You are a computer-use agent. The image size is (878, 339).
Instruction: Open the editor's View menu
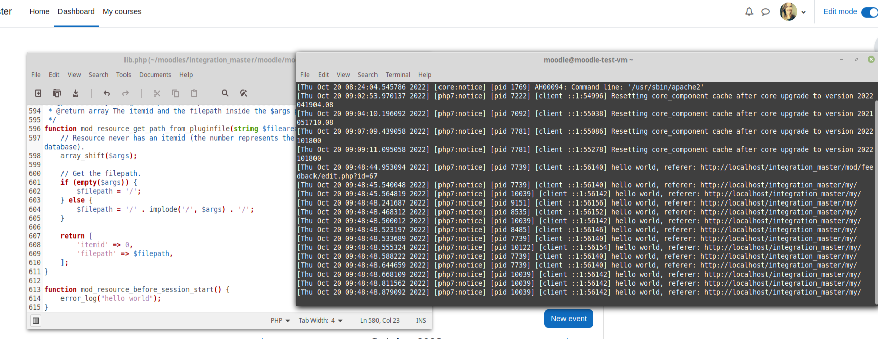tap(74, 75)
